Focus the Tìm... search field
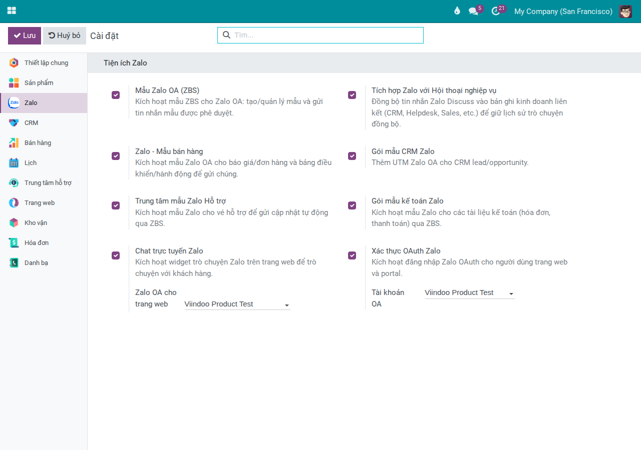 click(x=320, y=35)
